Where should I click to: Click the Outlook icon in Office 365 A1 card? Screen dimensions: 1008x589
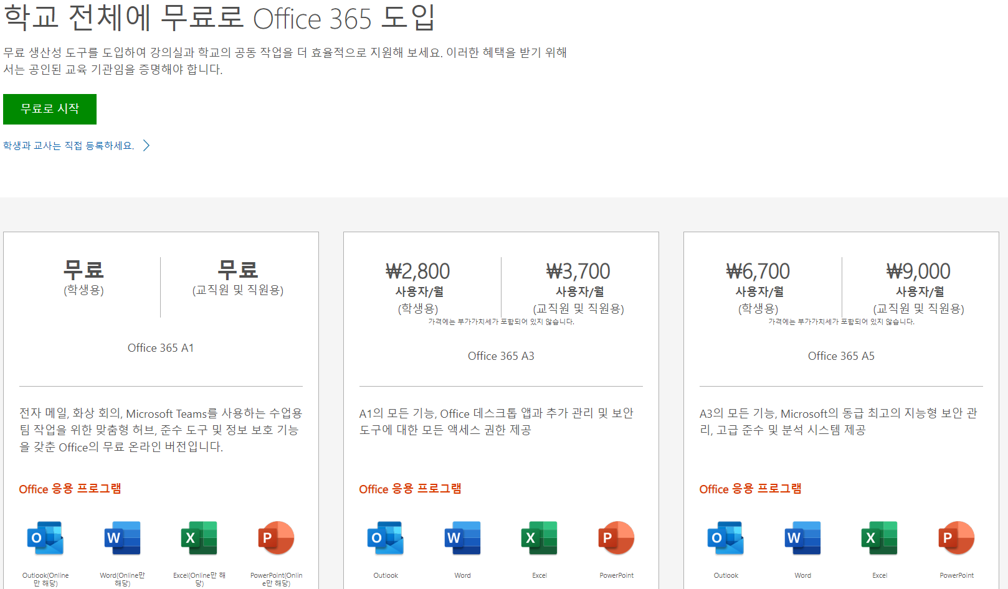[45, 538]
